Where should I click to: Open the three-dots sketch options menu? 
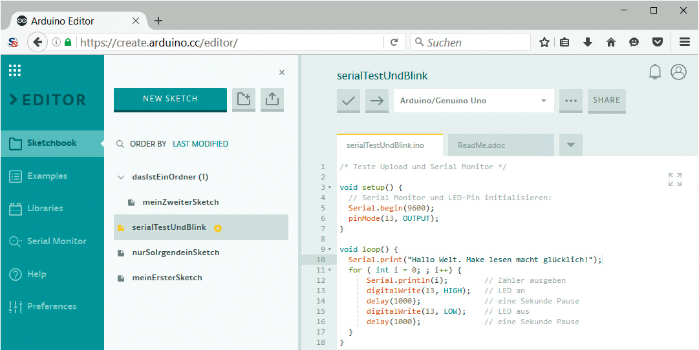pos(570,101)
